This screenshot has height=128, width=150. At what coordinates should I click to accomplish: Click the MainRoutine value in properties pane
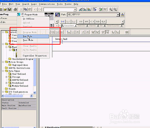click(25, 106)
